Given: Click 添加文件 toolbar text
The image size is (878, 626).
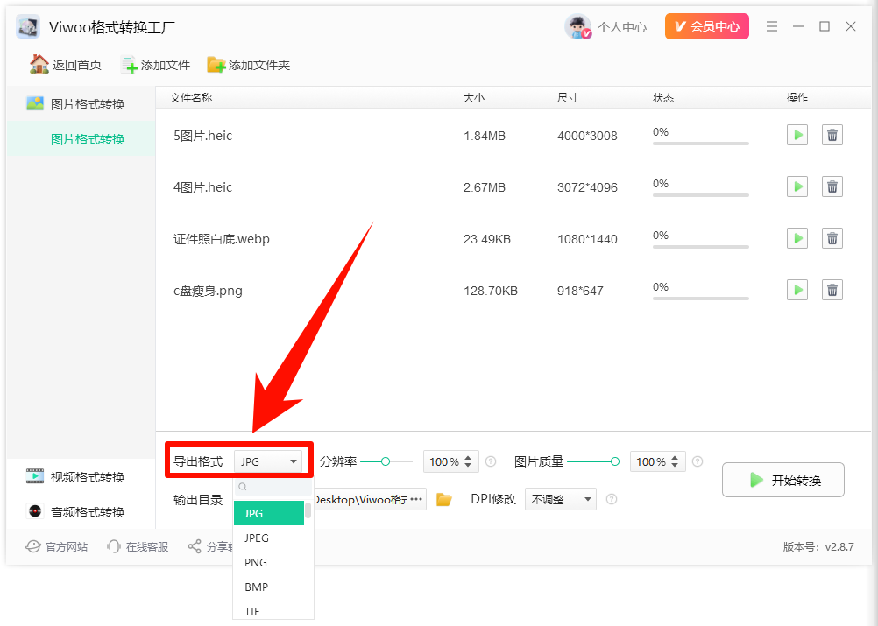Looking at the screenshot, I should point(166,65).
